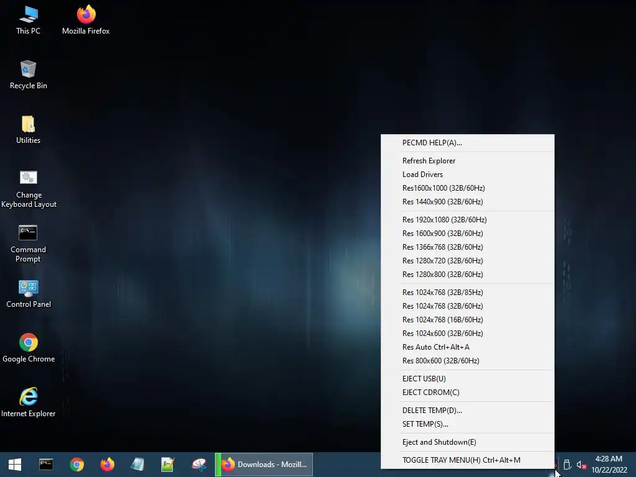Set resolution Res 1920x1080 (32B/60Hz)
Screen dimensions: 636x477
click(467, 220)
